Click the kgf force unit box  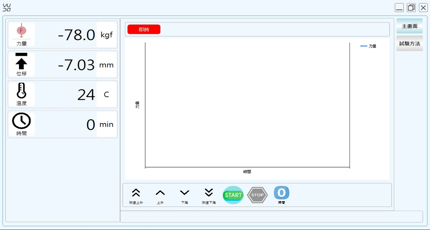click(x=106, y=35)
